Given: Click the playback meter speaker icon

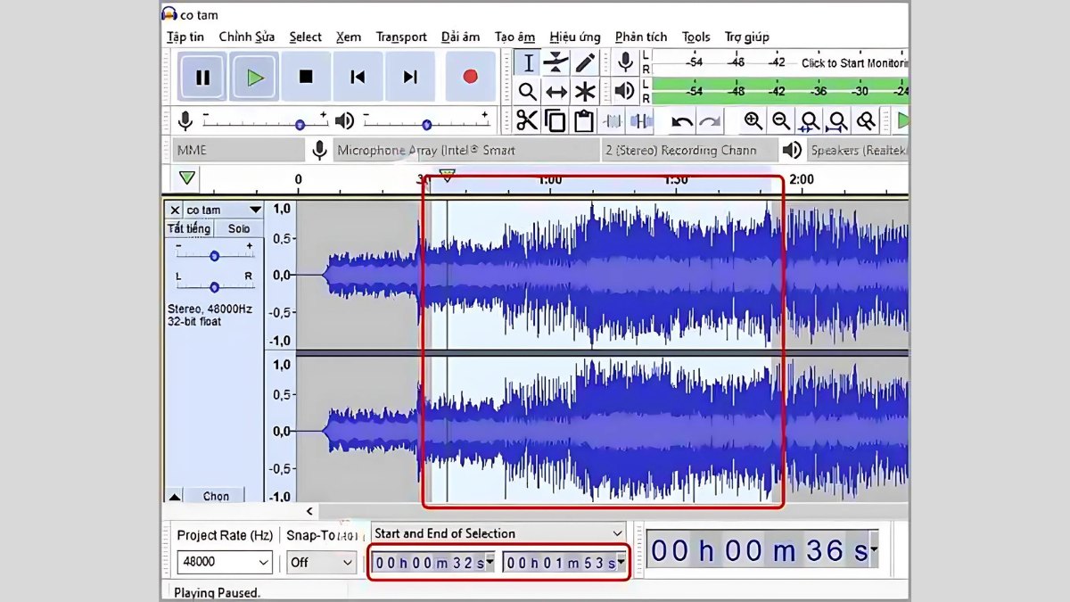Looking at the screenshot, I should [x=625, y=90].
